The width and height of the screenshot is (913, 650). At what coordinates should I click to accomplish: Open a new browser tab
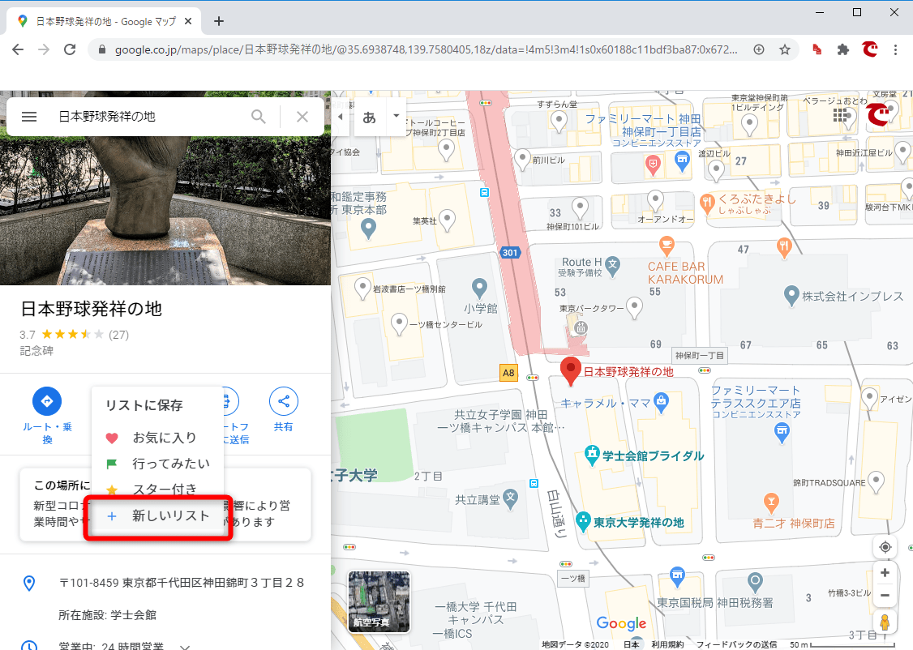pyautogui.click(x=219, y=21)
